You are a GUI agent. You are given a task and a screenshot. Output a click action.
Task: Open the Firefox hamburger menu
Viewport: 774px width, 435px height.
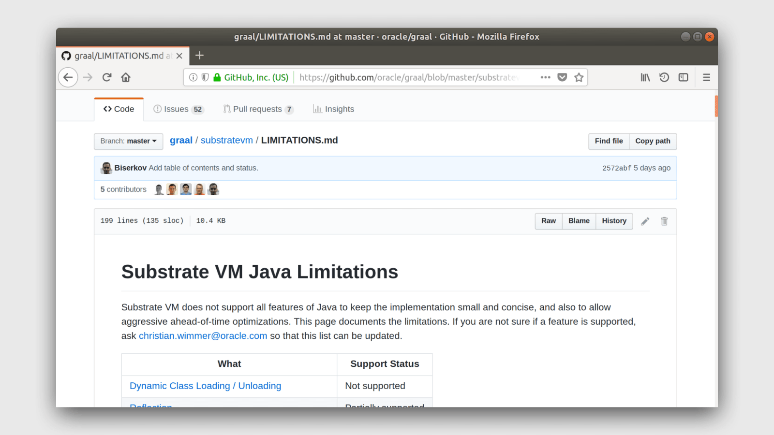pyautogui.click(x=707, y=77)
